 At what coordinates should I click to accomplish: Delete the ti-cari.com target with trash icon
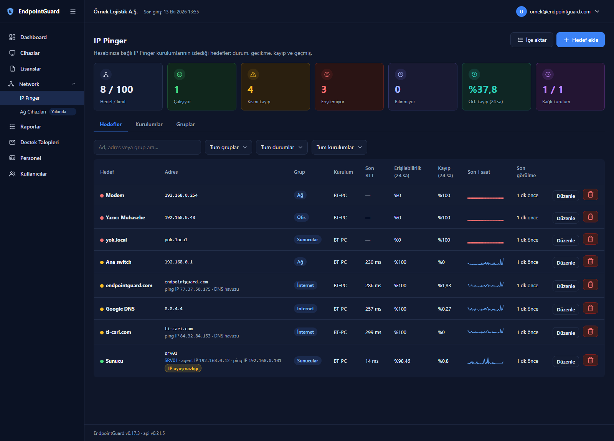click(x=591, y=332)
